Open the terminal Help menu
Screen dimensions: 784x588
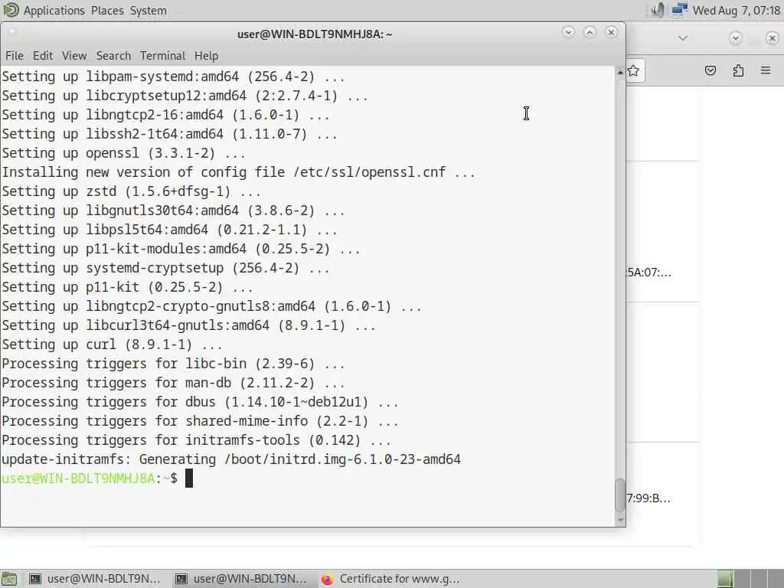coord(206,55)
